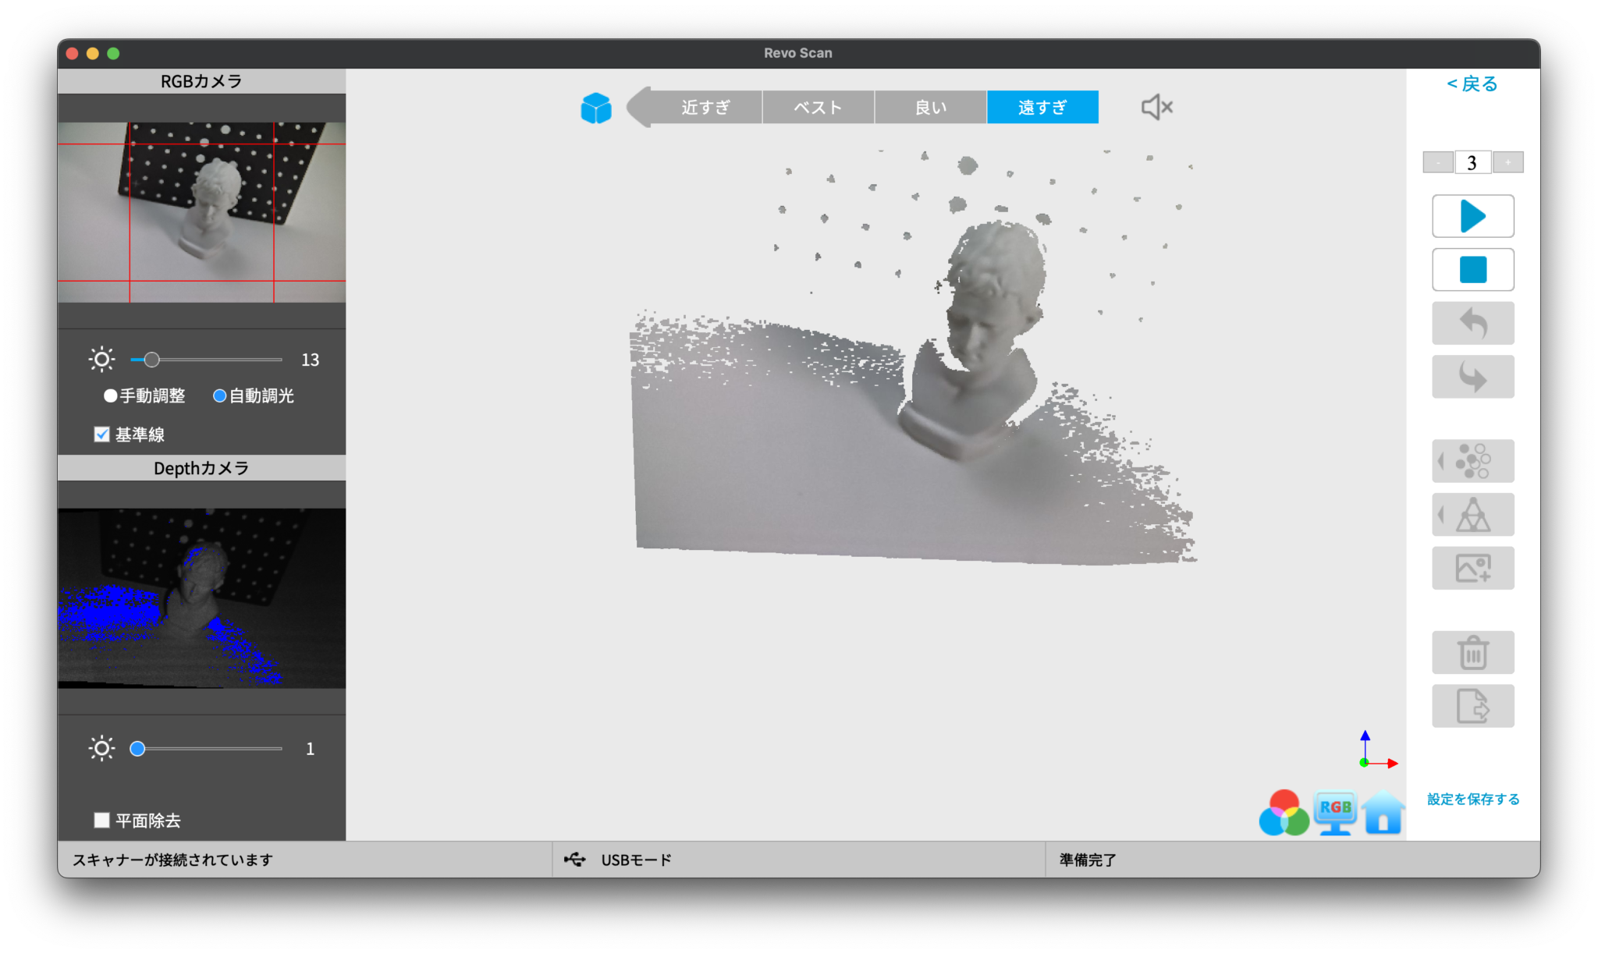Delete the scan with the trash icon
The height and width of the screenshot is (954, 1598).
(x=1472, y=652)
